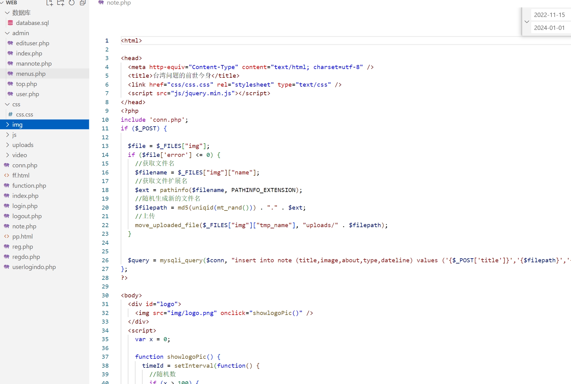Click line number 37 in the gutter
The image size is (571, 384).
(105, 357)
